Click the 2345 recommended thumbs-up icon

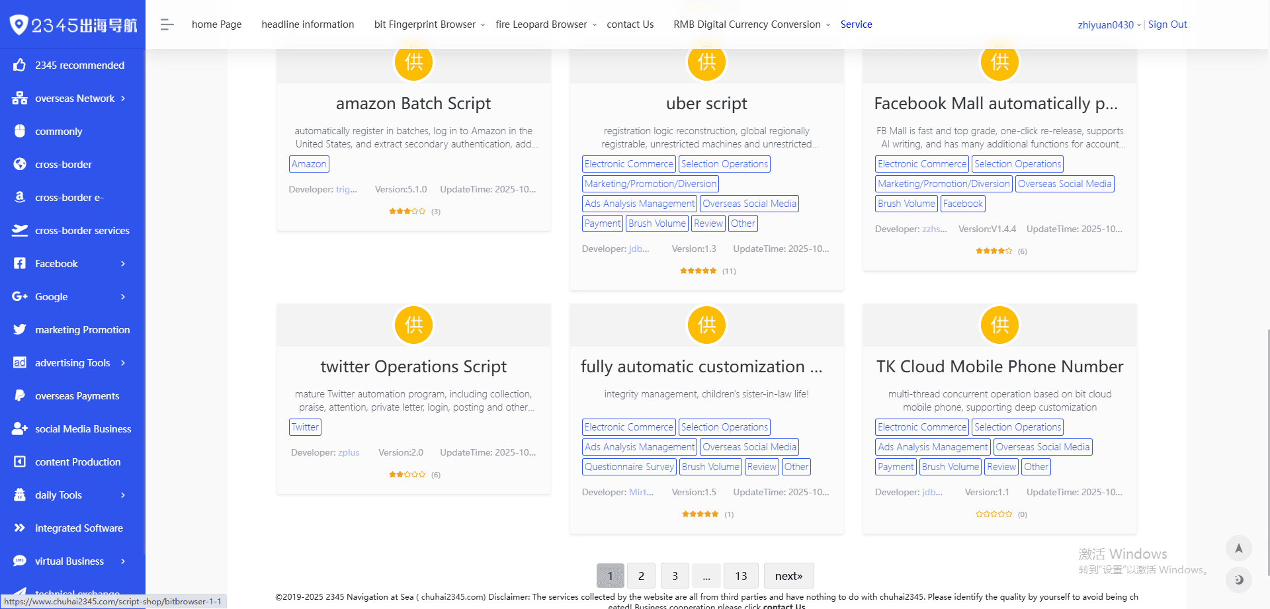click(20, 65)
